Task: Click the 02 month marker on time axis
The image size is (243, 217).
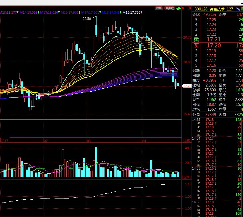Action: coord(45,141)
